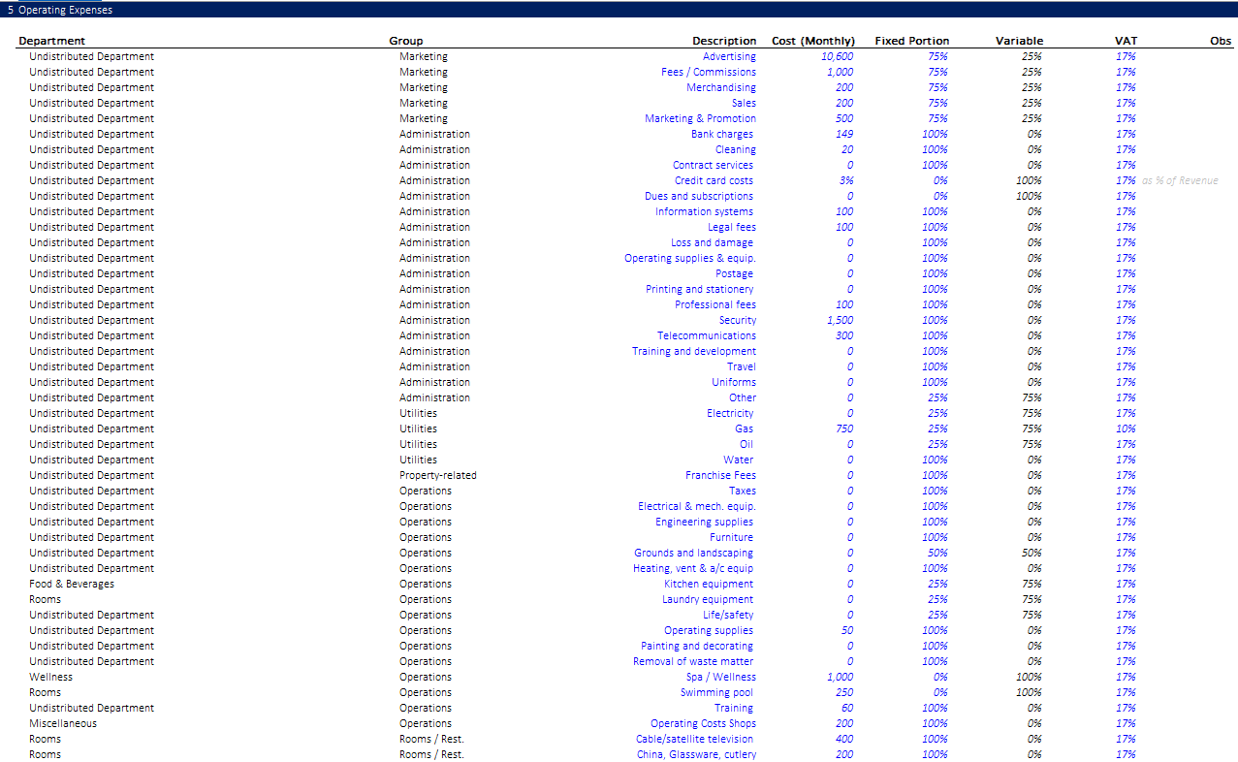Select the Group column header
The width and height of the screenshot is (1238, 762).
click(x=406, y=41)
